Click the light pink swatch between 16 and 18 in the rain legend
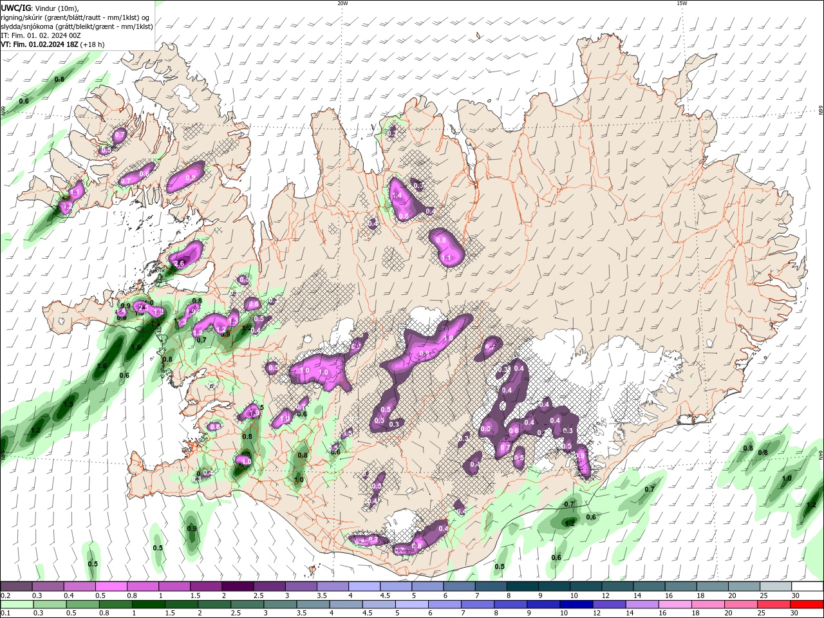 tap(676, 604)
